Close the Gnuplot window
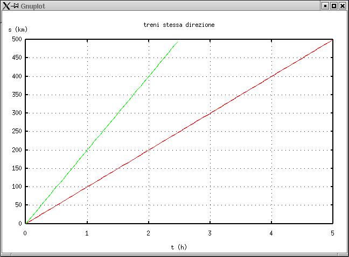Screen dimensions: 349x257 (343, 5)
